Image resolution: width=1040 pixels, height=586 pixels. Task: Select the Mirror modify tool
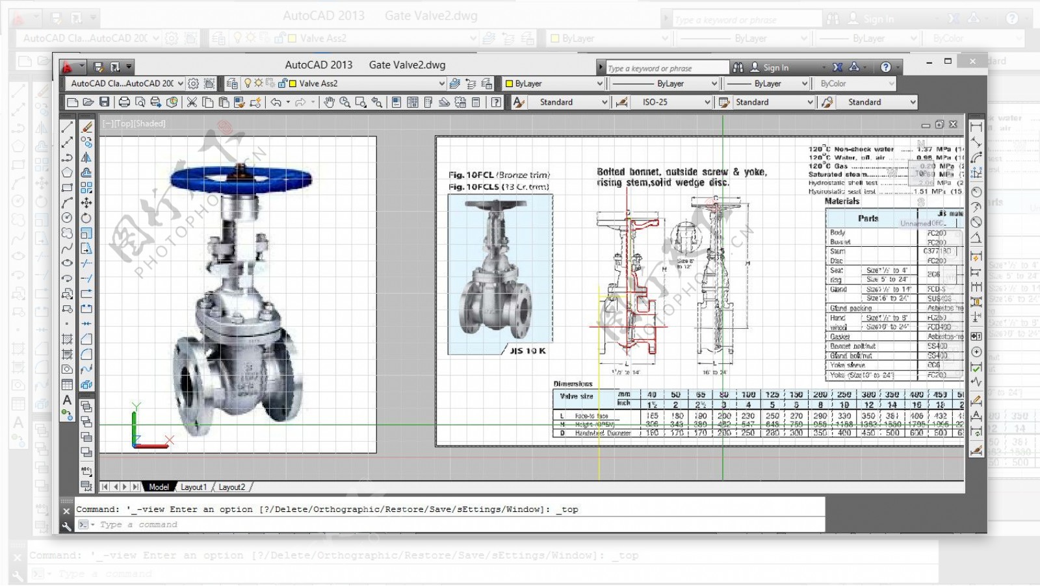(86, 157)
